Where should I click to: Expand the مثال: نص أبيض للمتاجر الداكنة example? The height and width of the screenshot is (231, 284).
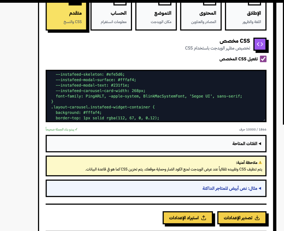tap(156, 188)
